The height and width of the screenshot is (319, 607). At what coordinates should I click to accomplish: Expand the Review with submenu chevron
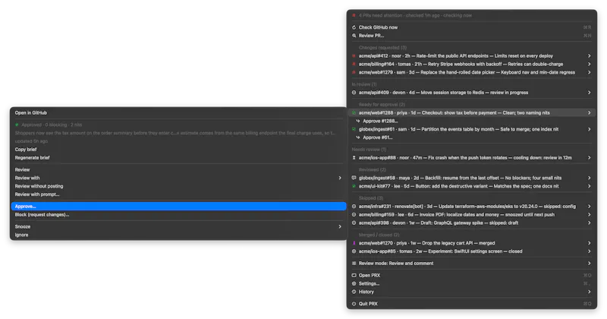point(340,178)
